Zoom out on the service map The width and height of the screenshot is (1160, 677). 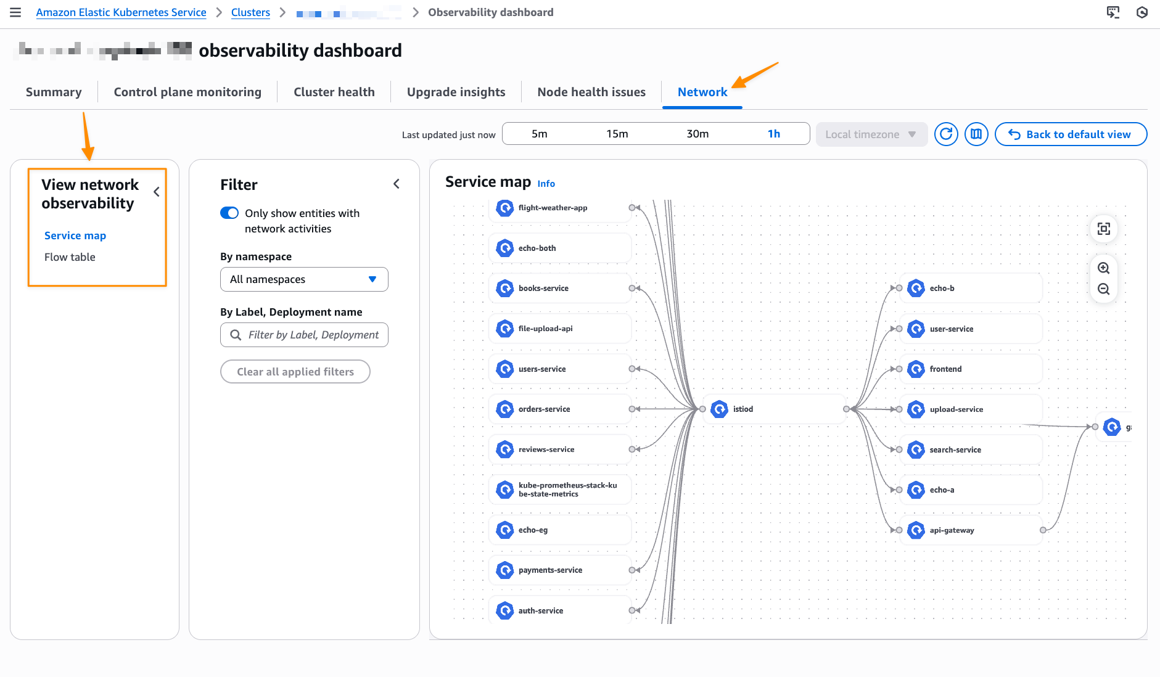click(x=1103, y=288)
